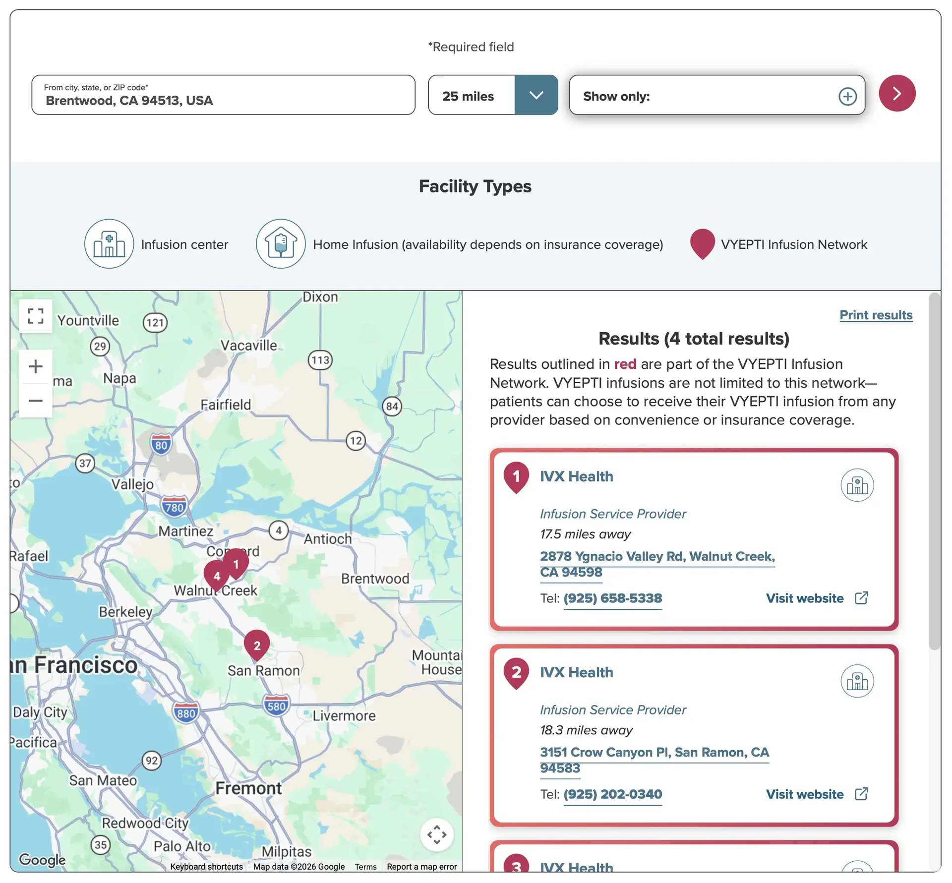The image size is (952, 883).
Task: Click Visit website for San Ramon IVX Health
Action: 804,794
